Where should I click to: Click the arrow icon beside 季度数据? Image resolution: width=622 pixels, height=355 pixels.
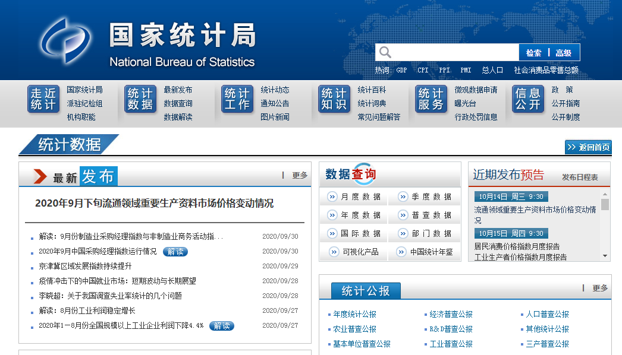pos(403,196)
